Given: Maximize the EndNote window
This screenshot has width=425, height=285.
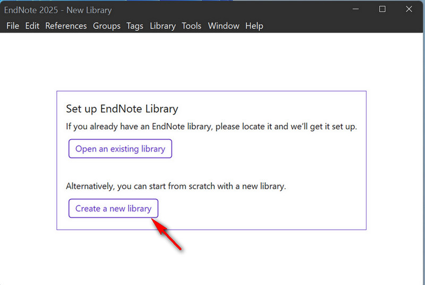Looking at the screenshot, I should point(382,9).
